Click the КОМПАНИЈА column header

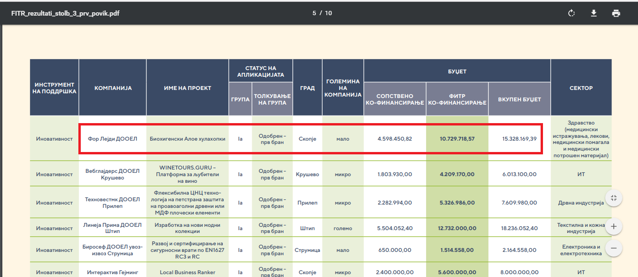point(113,88)
